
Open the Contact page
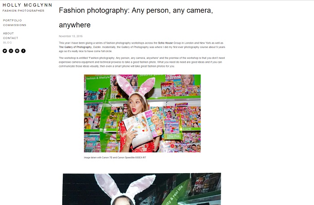11,38
